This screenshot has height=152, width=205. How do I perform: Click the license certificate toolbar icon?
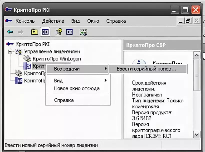[83, 32]
